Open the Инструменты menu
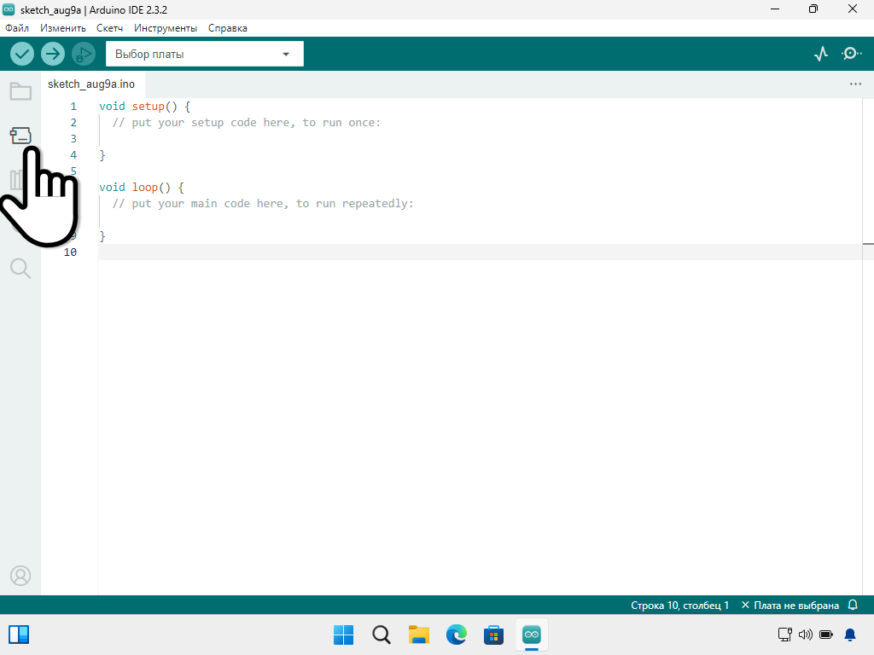 pyautogui.click(x=166, y=28)
